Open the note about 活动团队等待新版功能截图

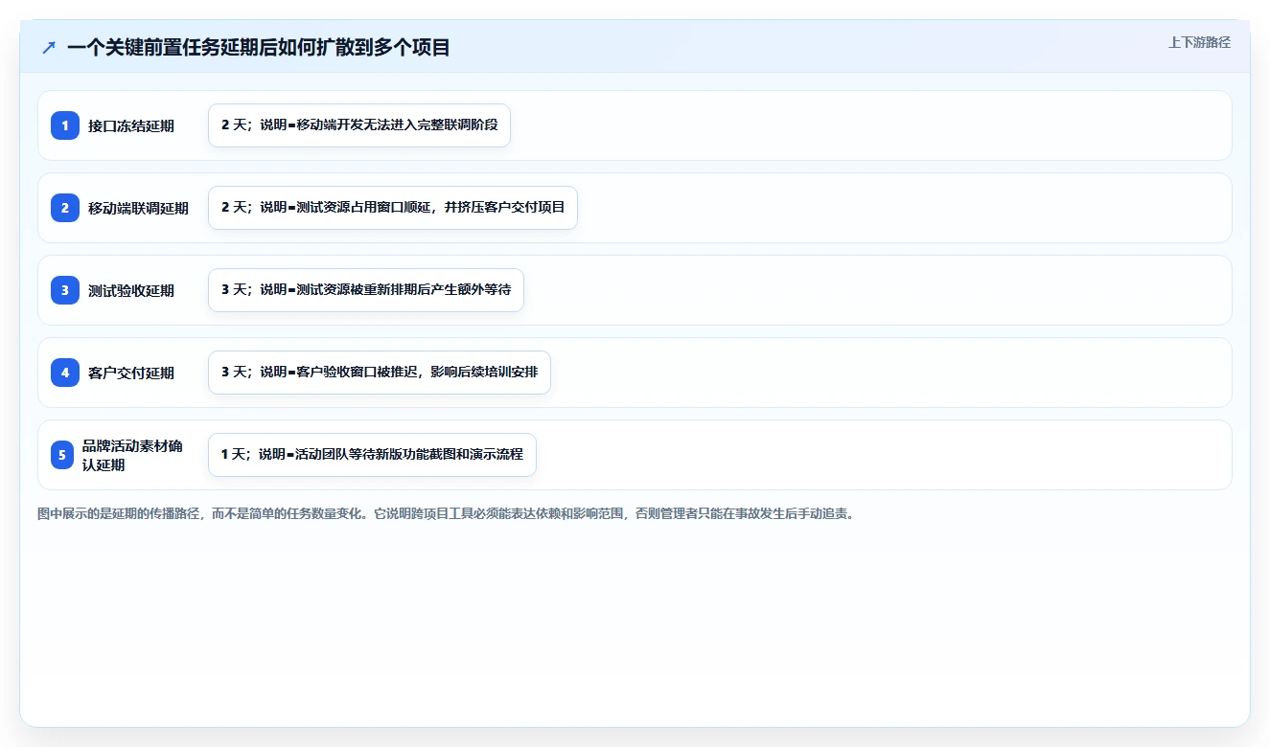coord(372,455)
